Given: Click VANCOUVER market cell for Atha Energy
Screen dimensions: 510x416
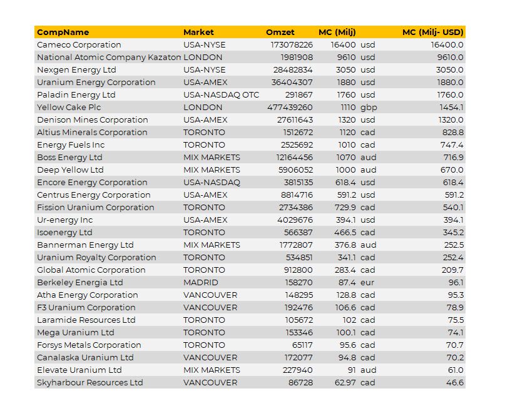Looking at the screenshot, I should [210, 295].
